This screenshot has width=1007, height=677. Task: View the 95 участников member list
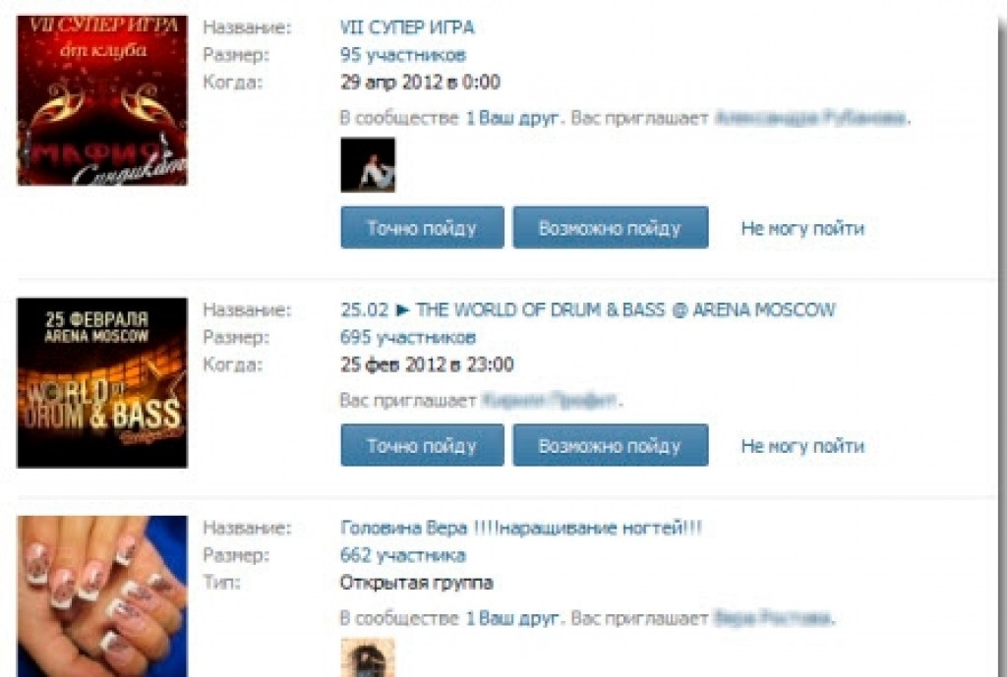[x=402, y=55]
